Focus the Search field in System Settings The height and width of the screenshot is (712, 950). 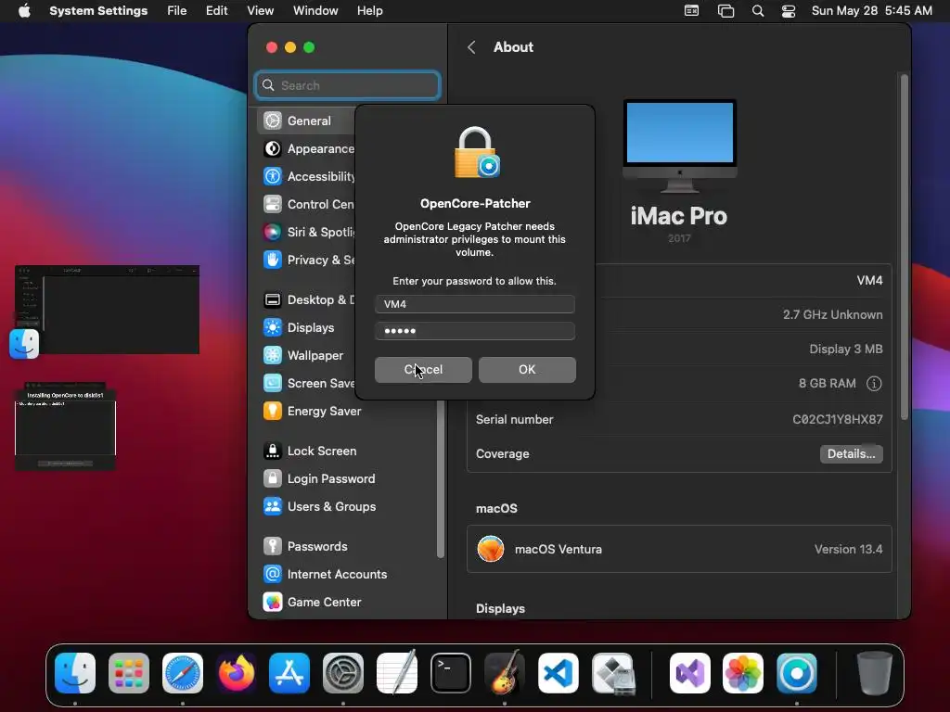coord(348,85)
